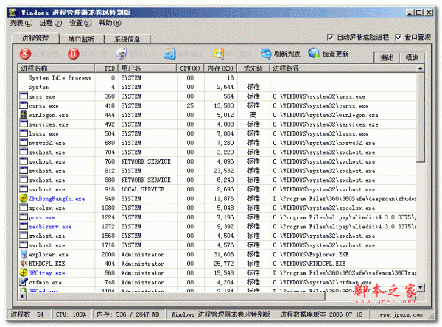Click csrss.exe memory value 13,580
The image size is (442, 327).
(223, 105)
